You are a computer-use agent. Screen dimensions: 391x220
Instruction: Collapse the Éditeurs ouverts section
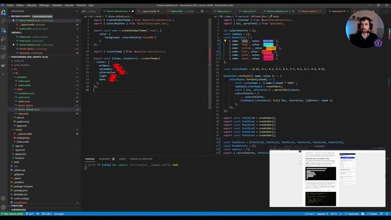point(20,16)
